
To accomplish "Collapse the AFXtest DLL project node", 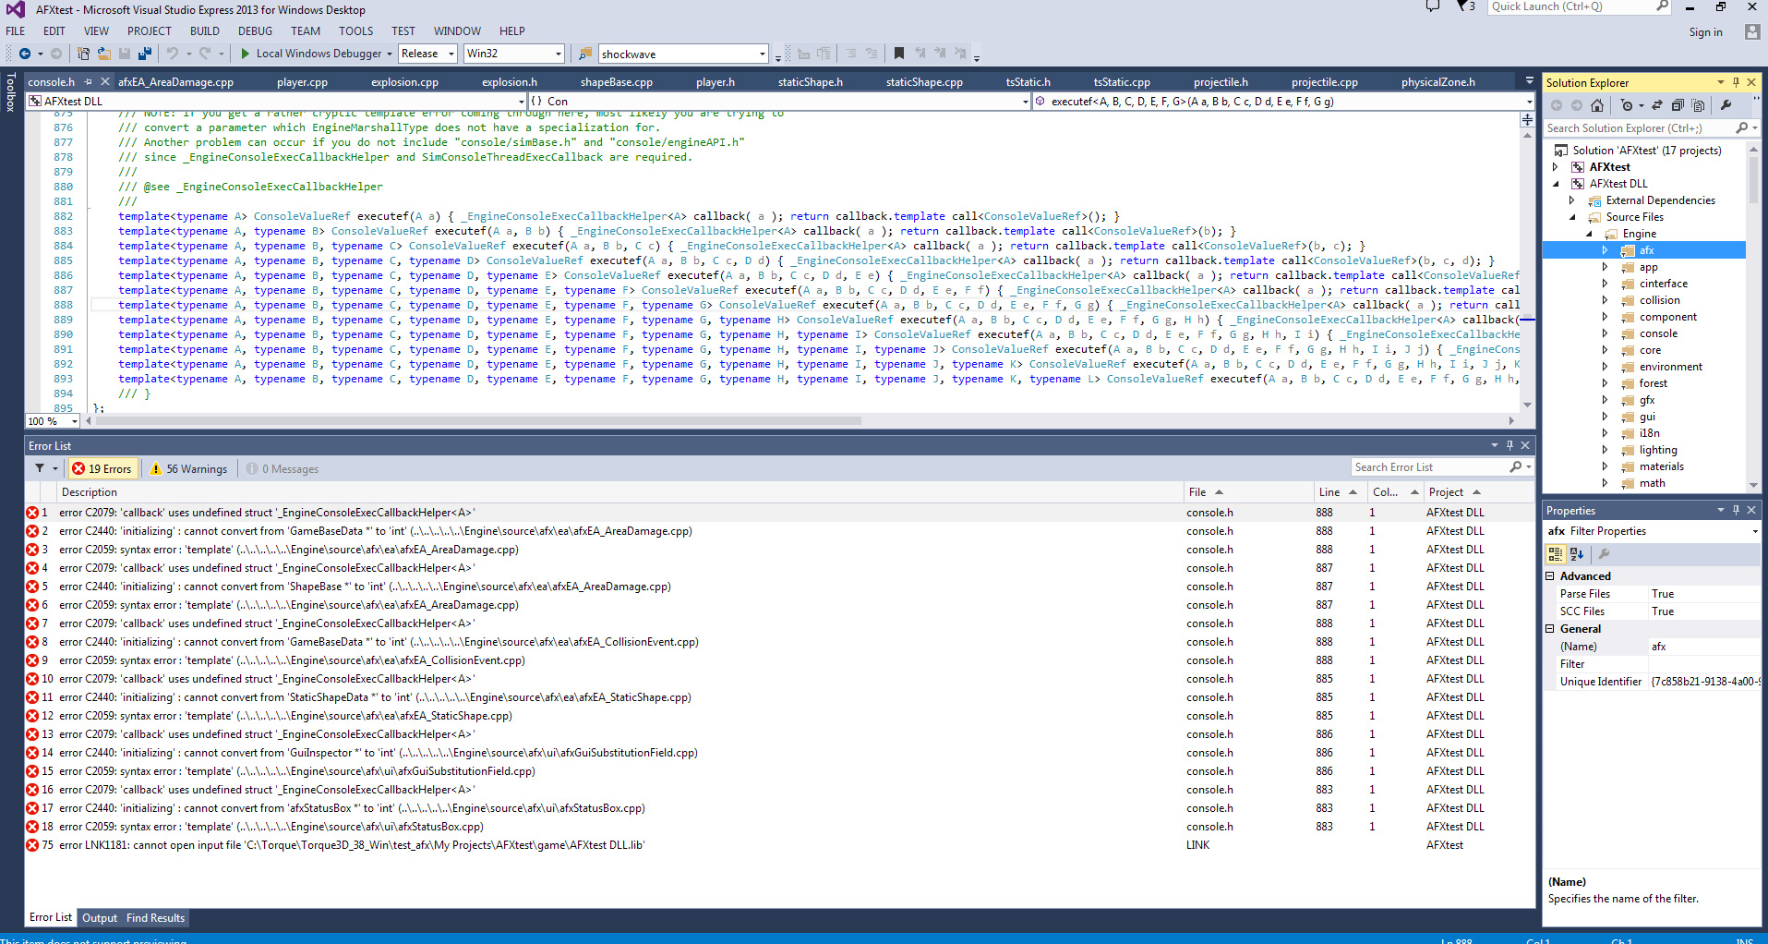I will 1556,184.
